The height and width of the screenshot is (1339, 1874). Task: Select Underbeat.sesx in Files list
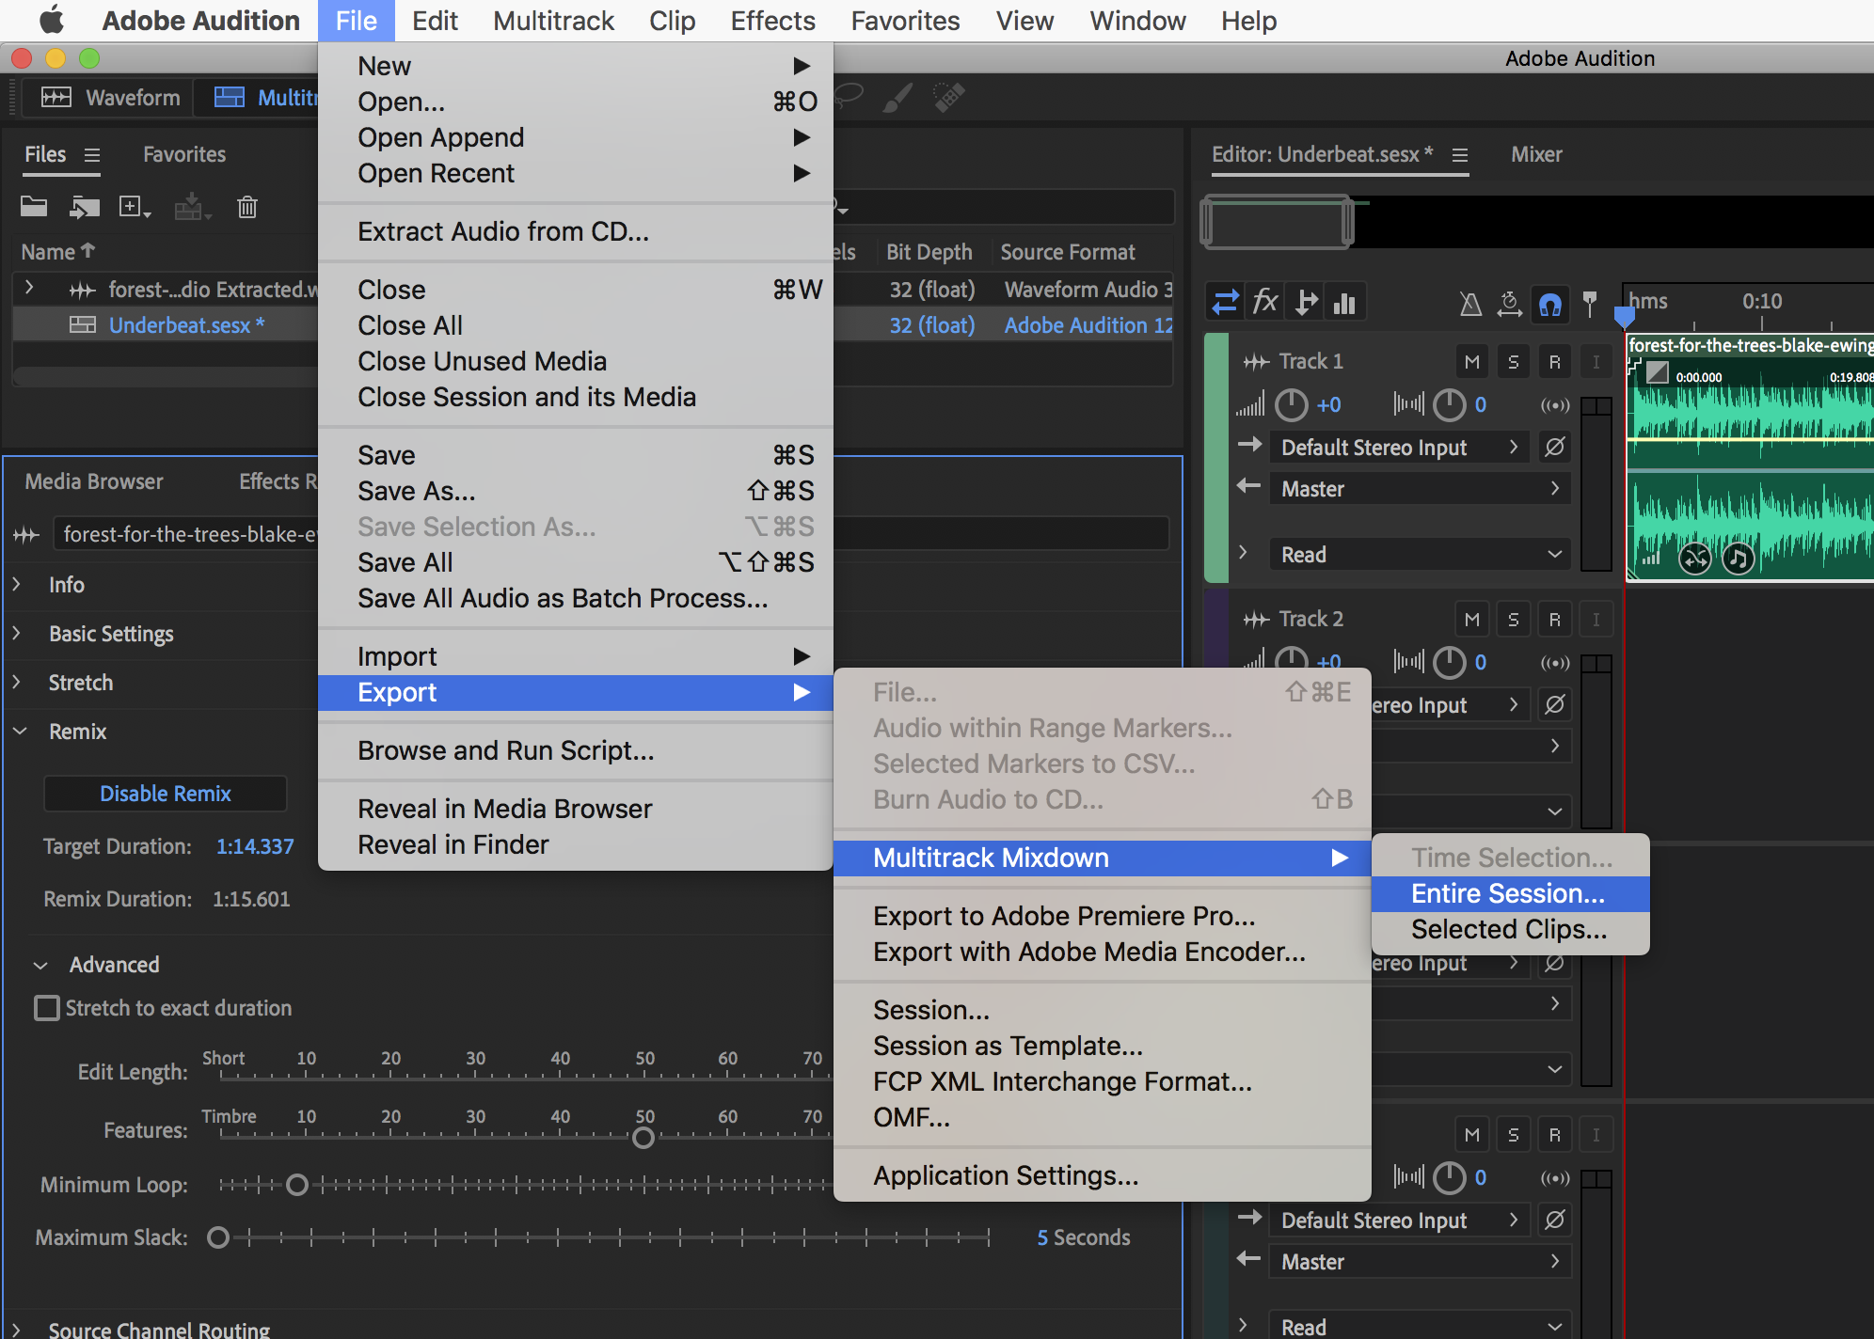click(x=186, y=326)
